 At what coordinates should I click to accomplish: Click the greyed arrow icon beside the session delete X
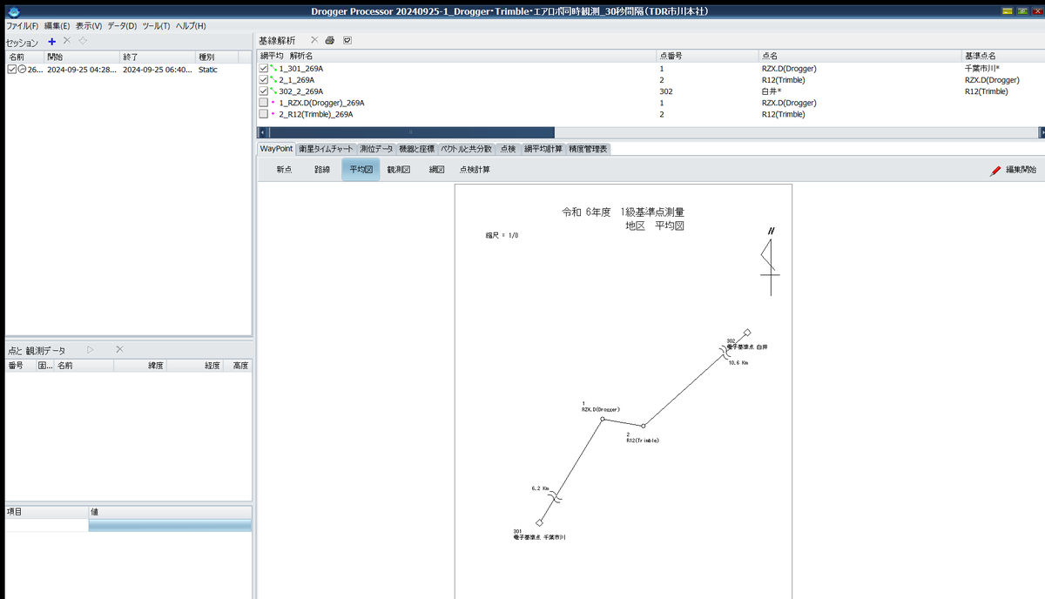83,41
